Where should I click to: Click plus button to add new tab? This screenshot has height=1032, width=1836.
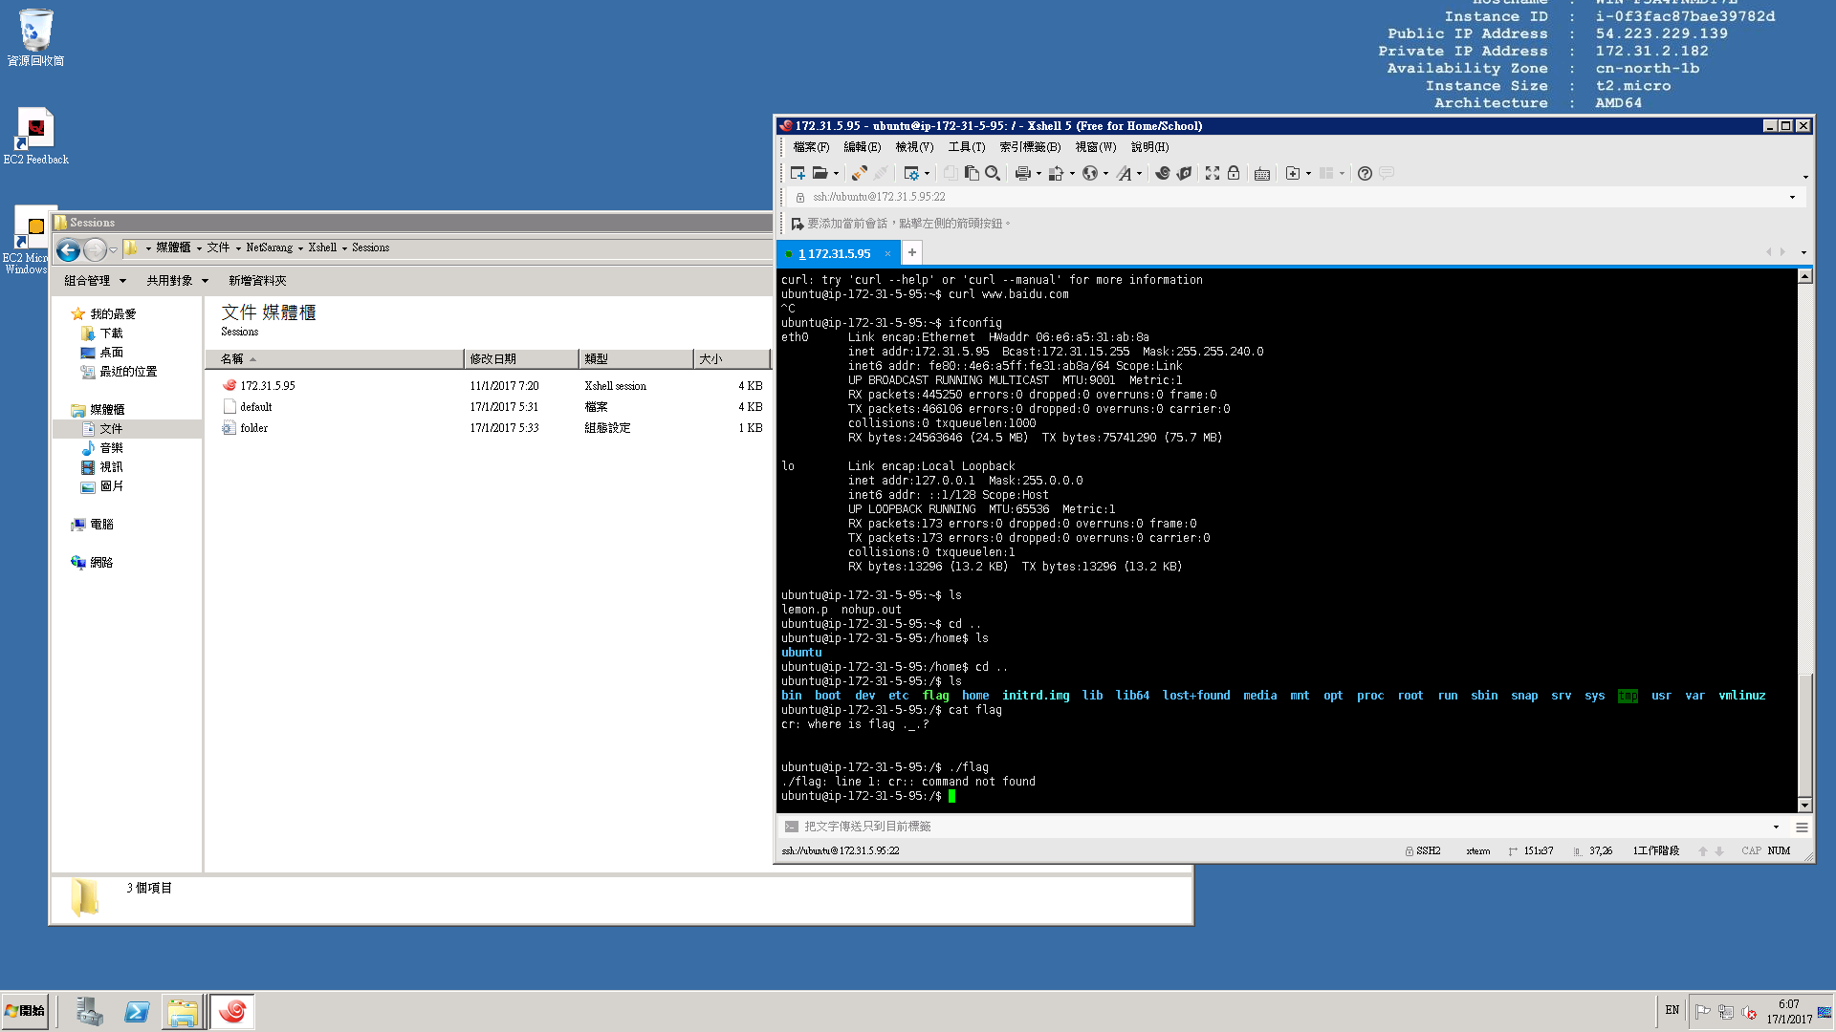pos(912,253)
